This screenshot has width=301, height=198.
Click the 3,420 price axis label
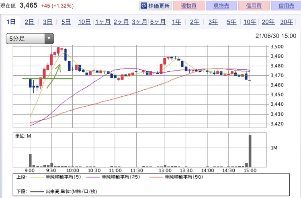(277, 124)
